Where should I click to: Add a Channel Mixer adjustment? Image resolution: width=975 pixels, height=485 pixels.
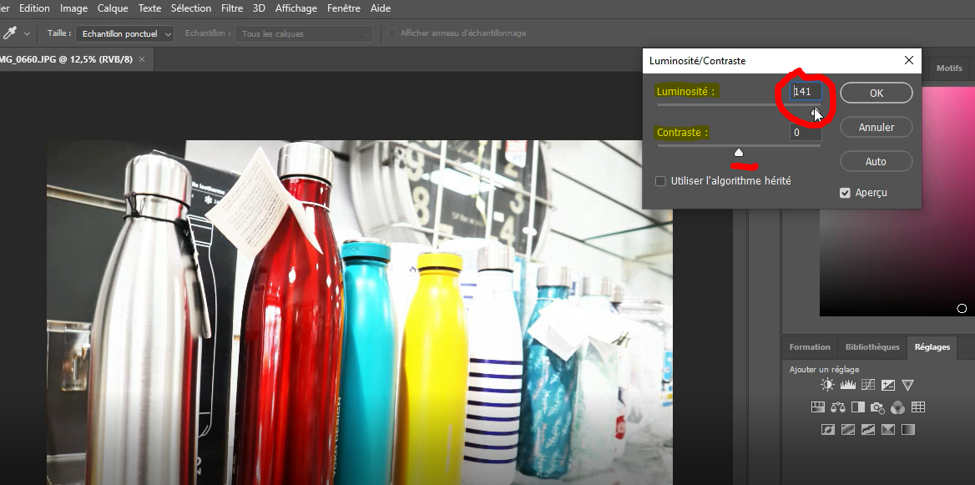(897, 407)
